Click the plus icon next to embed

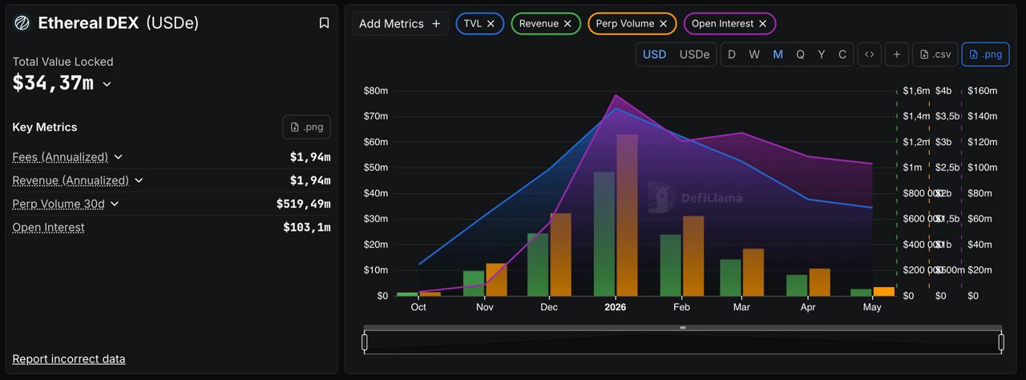pos(896,55)
